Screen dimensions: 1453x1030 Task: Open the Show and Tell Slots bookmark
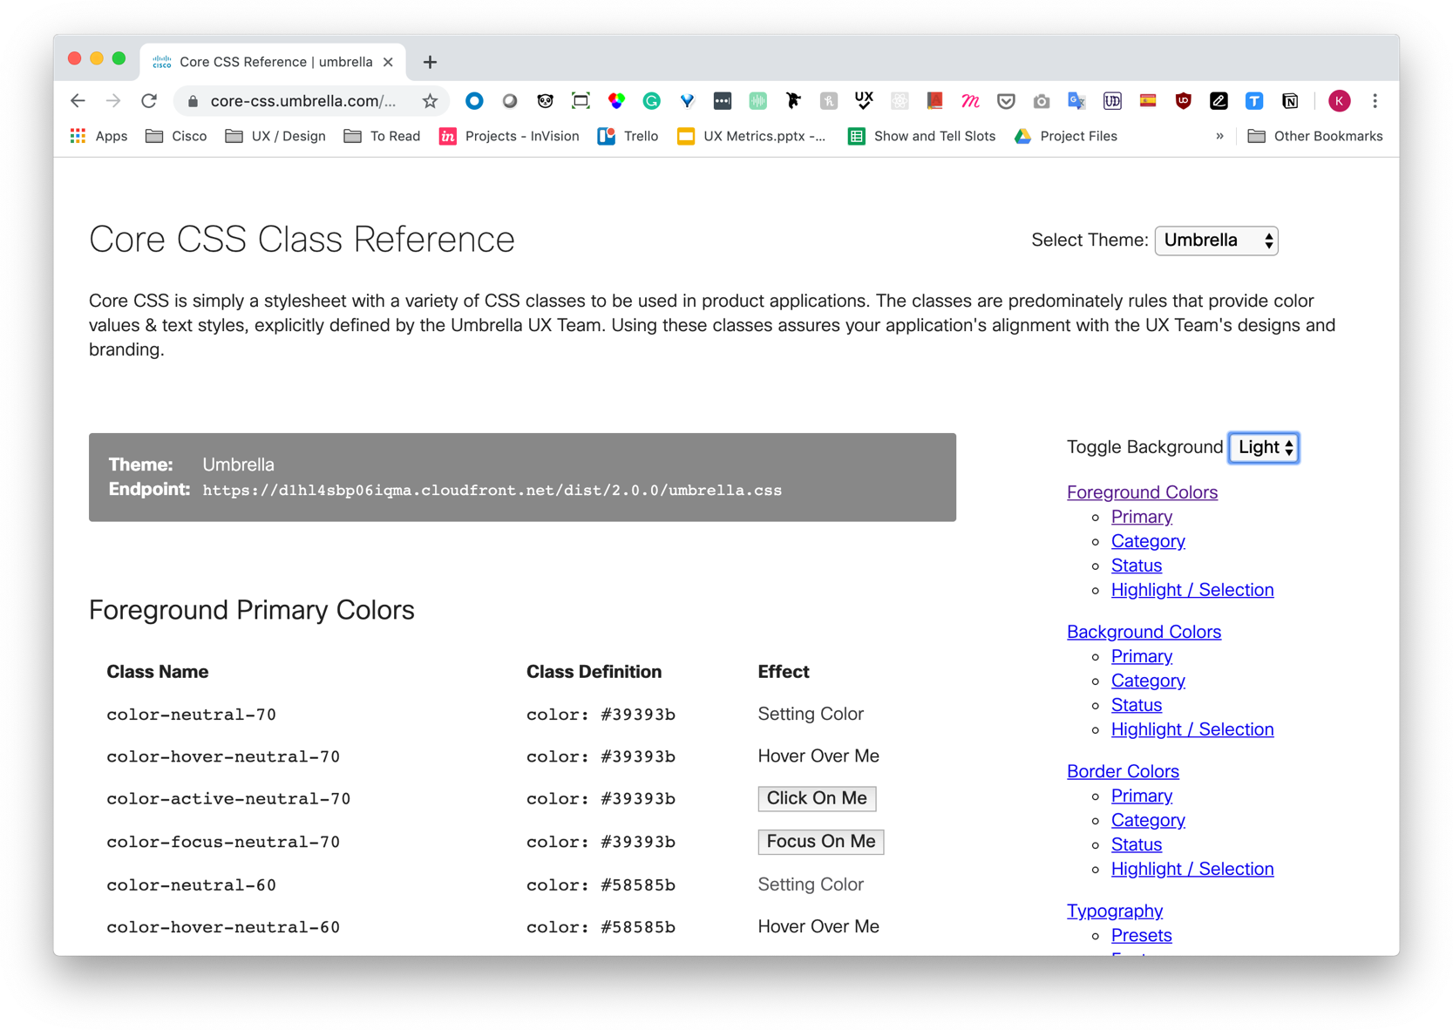tap(922, 136)
